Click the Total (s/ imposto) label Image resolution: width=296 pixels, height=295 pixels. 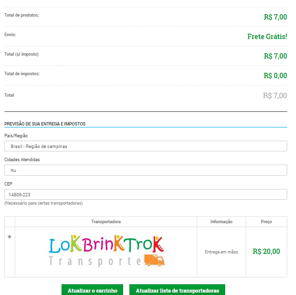click(x=21, y=54)
